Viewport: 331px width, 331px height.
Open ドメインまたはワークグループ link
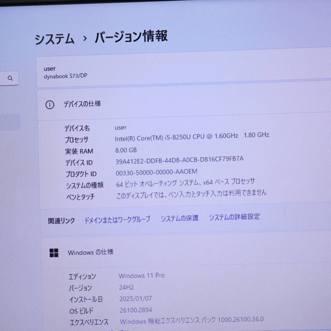coord(117,220)
